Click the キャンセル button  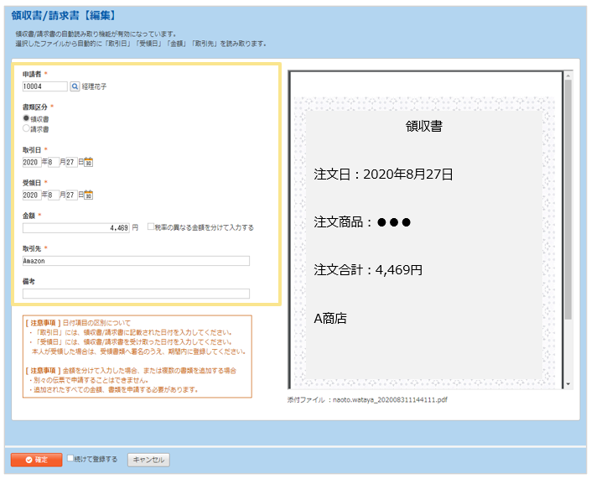(x=148, y=460)
